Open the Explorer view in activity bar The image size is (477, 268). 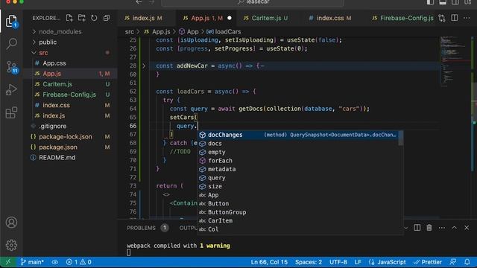[11, 21]
